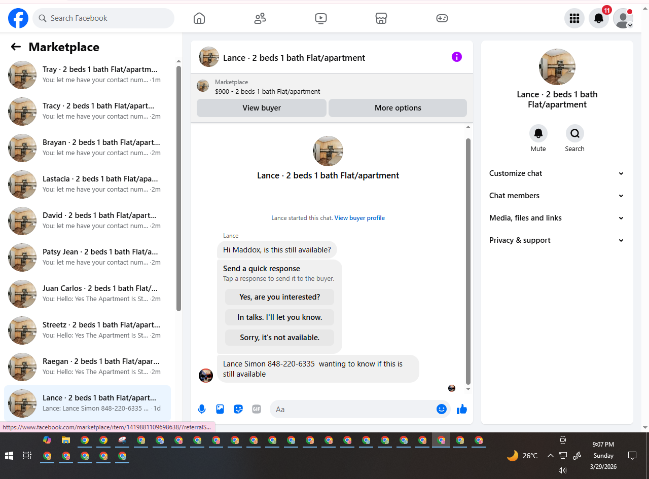The width and height of the screenshot is (649, 479).
Task: Click the conversation list scrollbar
Action: 178,189
